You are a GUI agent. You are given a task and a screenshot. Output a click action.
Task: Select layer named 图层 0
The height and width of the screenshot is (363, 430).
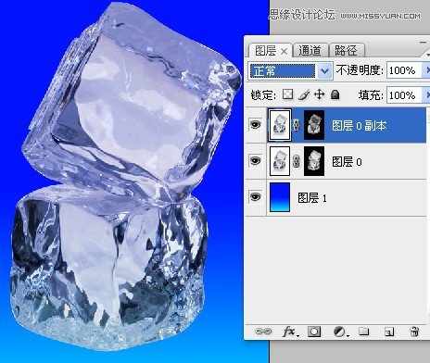coord(347,161)
